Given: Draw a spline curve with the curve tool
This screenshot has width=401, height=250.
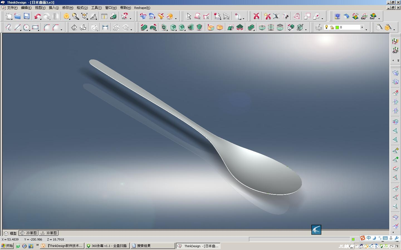Looking at the screenshot, I should coord(8,27).
